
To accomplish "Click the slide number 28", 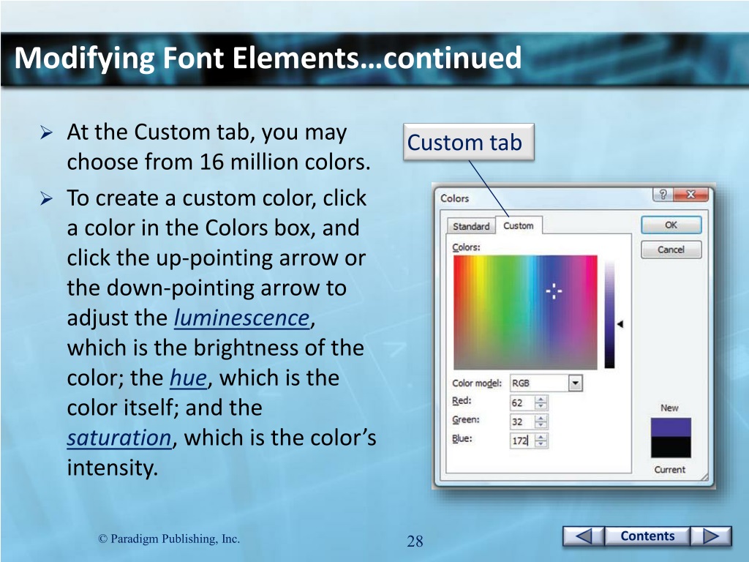I will pyautogui.click(x=415, y=541).
